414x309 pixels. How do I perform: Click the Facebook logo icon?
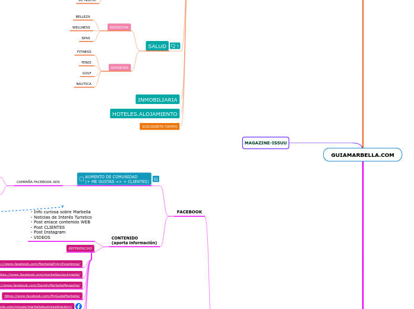78,306
